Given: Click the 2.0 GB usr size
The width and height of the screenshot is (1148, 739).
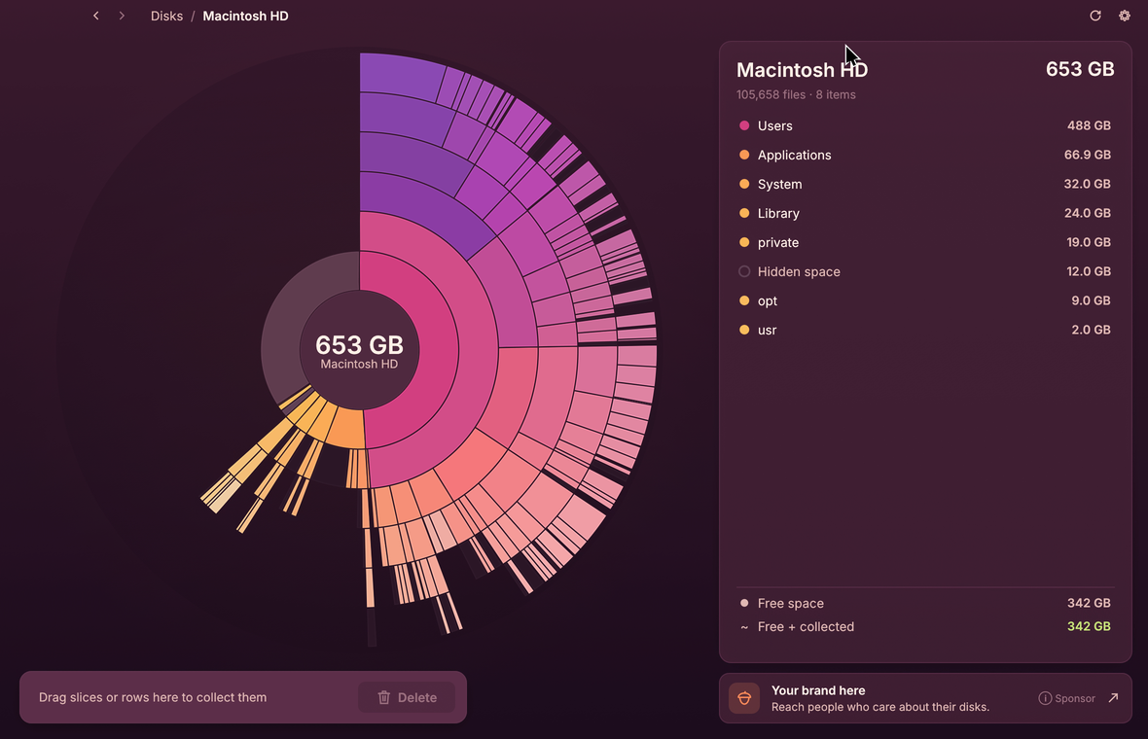Looking at the screenshot, I should point(1091,330).
